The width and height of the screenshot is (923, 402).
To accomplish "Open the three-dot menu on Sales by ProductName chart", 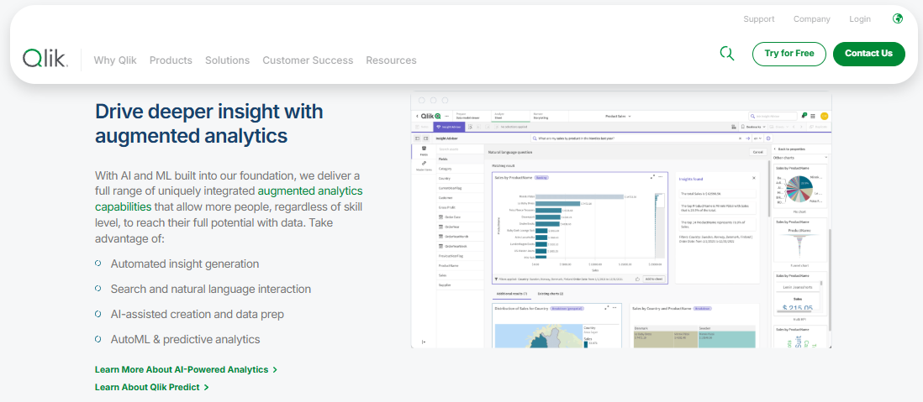I will (661, 176).
